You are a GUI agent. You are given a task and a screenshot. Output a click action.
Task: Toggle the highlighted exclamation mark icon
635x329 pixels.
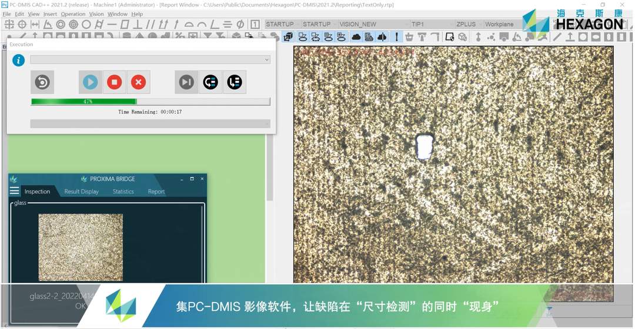(x=396, y=37)
